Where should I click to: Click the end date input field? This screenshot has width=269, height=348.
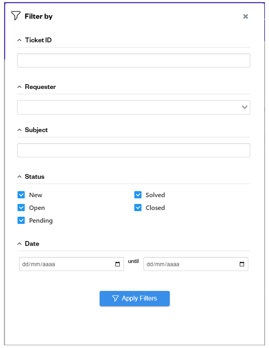(189, 264)
